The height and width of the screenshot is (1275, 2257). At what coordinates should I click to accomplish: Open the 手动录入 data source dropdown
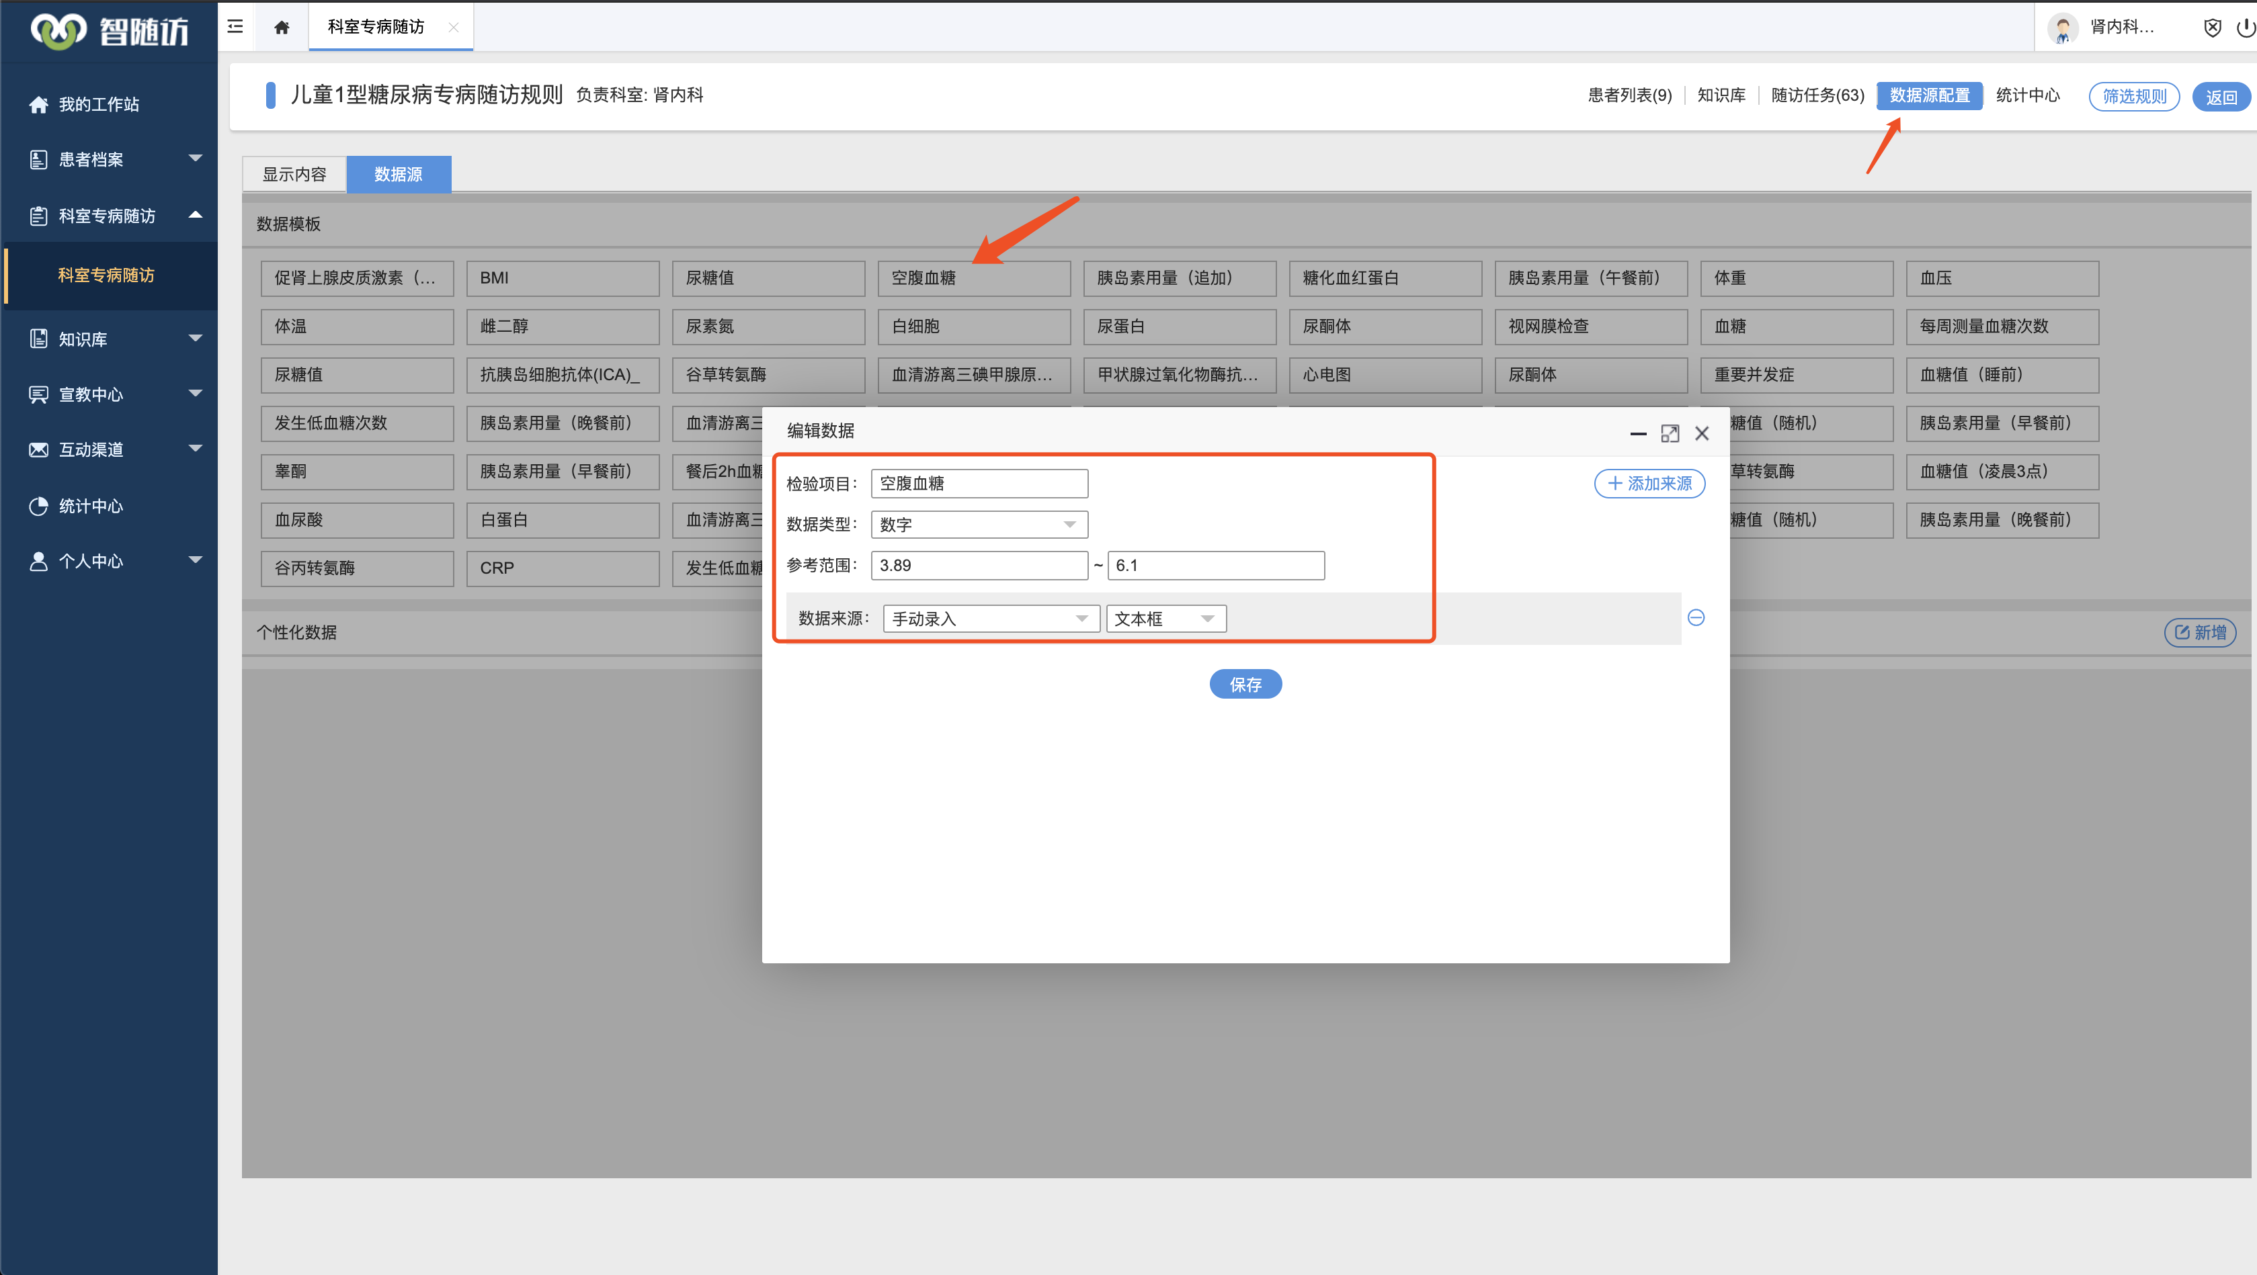[x=991, y=619]
